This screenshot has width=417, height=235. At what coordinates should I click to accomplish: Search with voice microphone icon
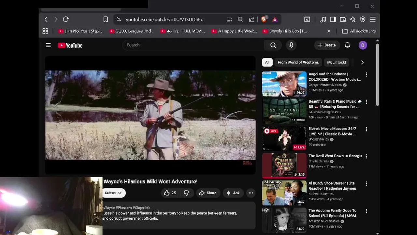pyautogui.click(x=291, y=45)
